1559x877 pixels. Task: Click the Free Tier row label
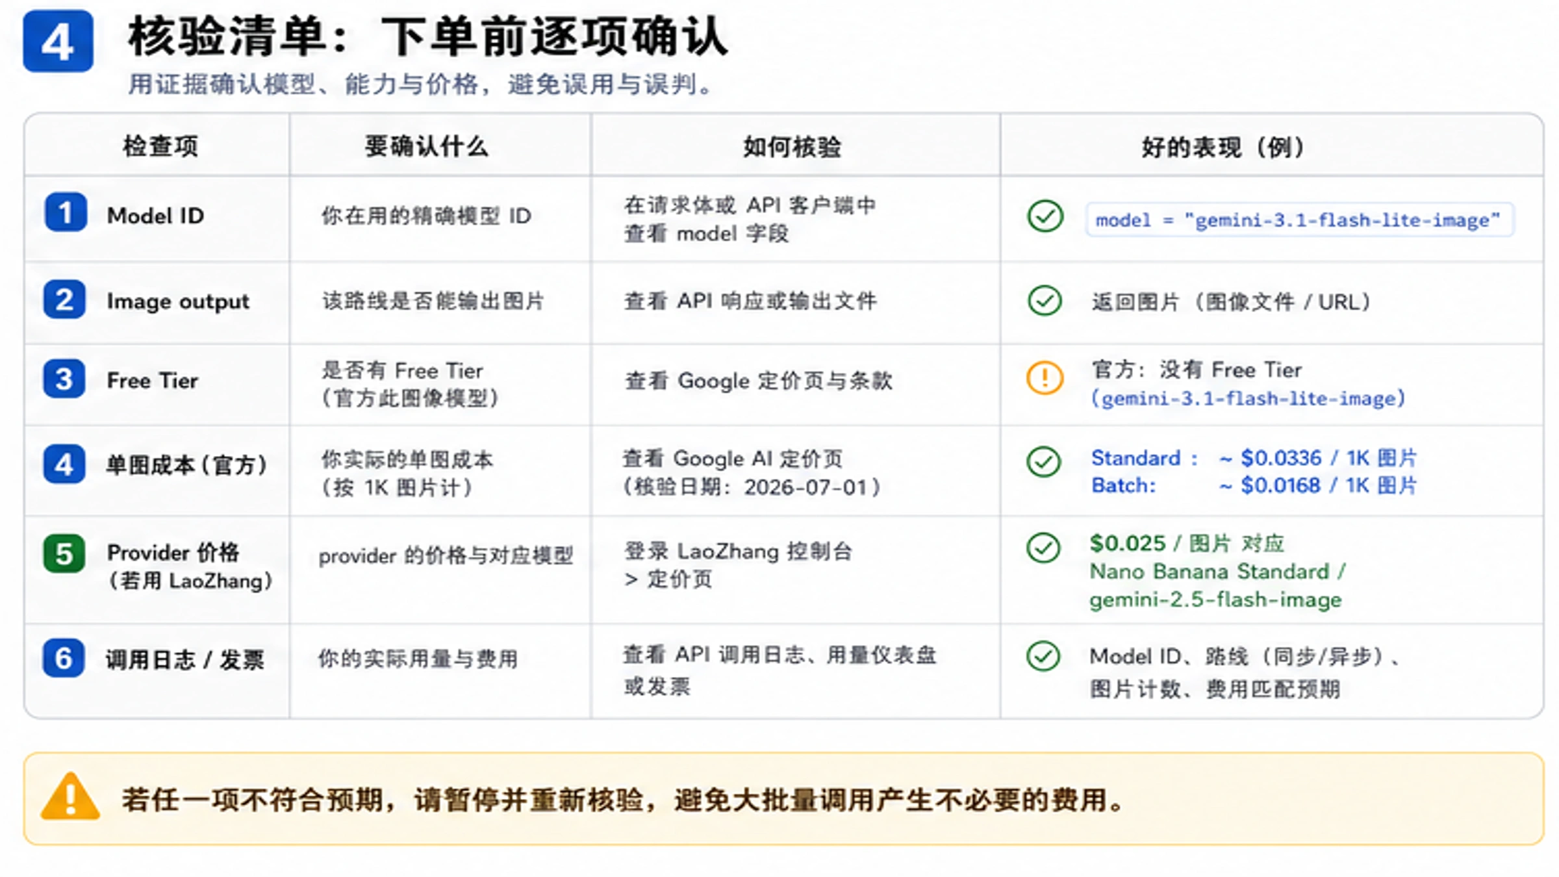pos(153,381)
